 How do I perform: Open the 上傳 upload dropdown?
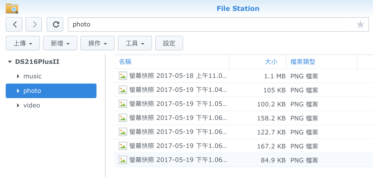(x=23, y=43)
